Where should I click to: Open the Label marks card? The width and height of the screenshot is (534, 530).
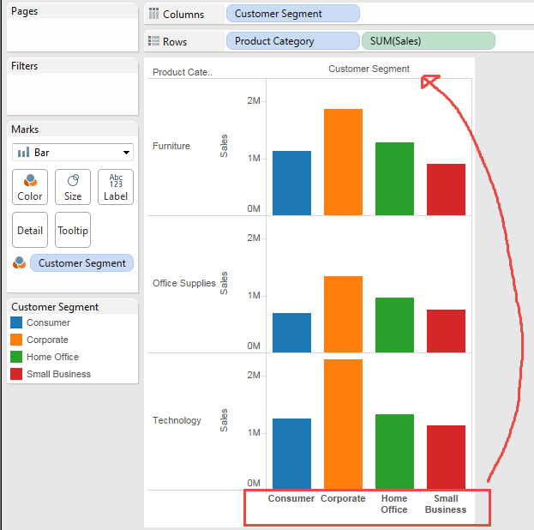pyautogui.click(x=116, y=187)
